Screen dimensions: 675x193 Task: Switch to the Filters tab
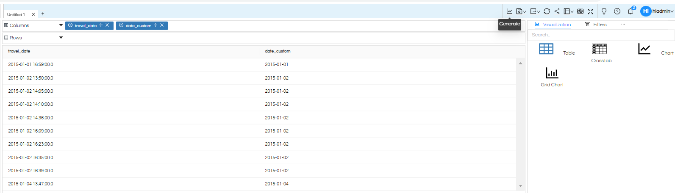[596, 25]
